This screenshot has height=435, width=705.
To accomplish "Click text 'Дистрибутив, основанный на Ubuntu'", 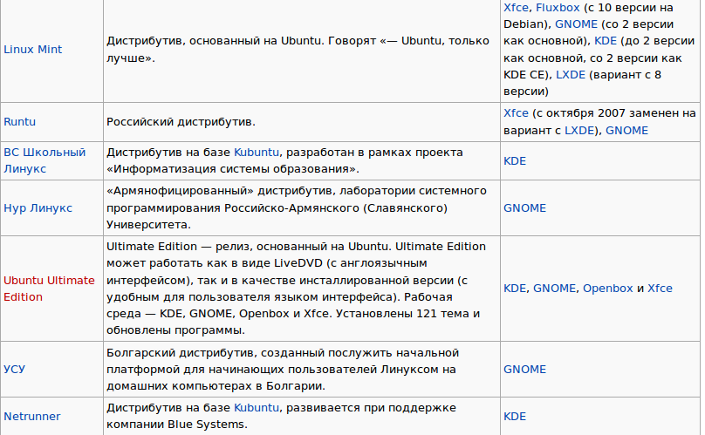I will coord(214,41).
